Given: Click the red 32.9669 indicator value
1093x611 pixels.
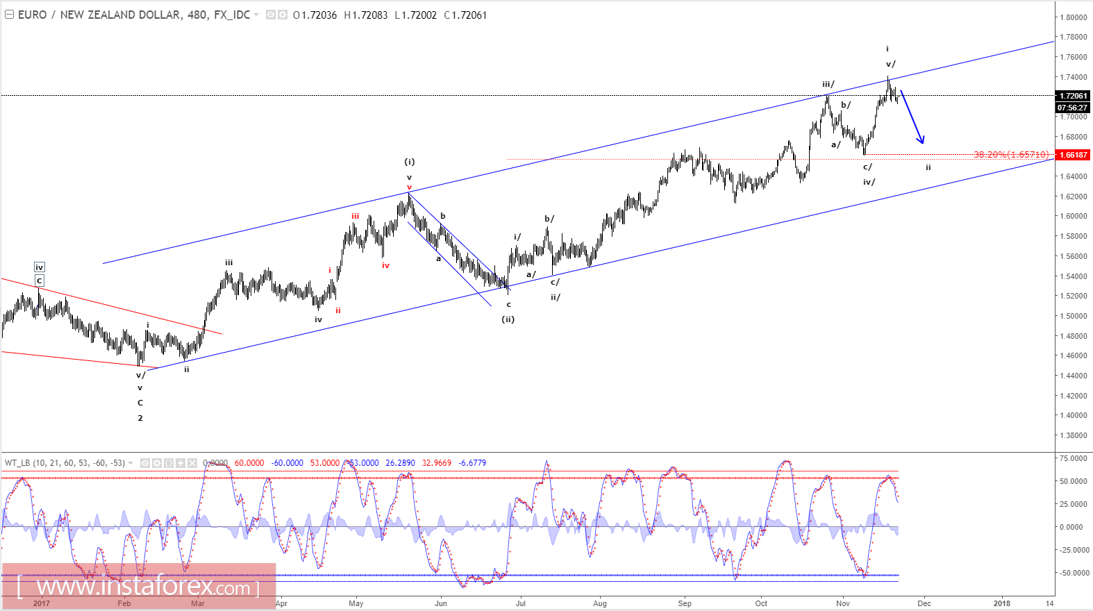Looking at the screenshot, I should pyautogui.click(x=437, y=463).
